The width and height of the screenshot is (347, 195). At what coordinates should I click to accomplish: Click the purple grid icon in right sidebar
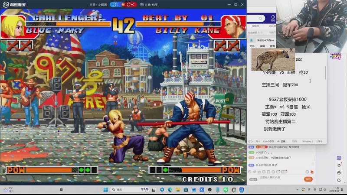tap(339, 158)
